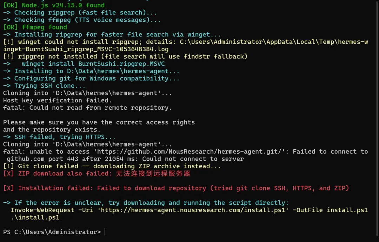Click the red Installation failed error line
379x242 pixels.
coord(176,188)
